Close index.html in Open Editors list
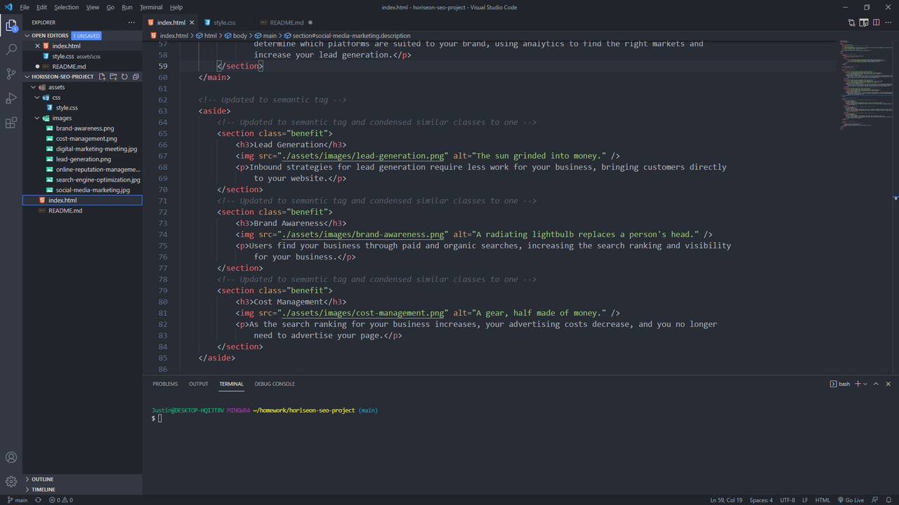899x505 pixels. coord(38,46)
